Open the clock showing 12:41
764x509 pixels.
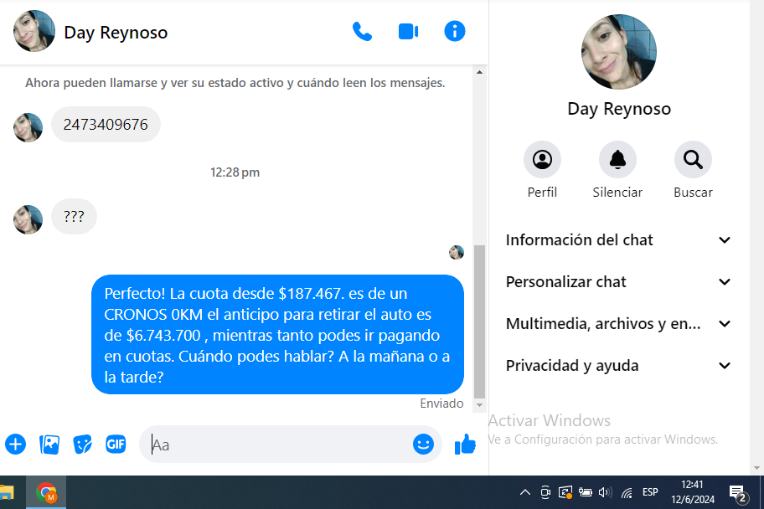[x=692, y=492]
